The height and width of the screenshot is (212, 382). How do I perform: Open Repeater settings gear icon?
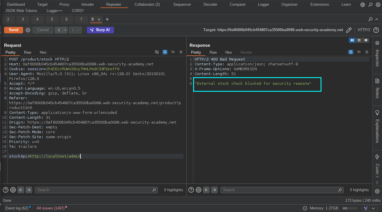point(28,30)
